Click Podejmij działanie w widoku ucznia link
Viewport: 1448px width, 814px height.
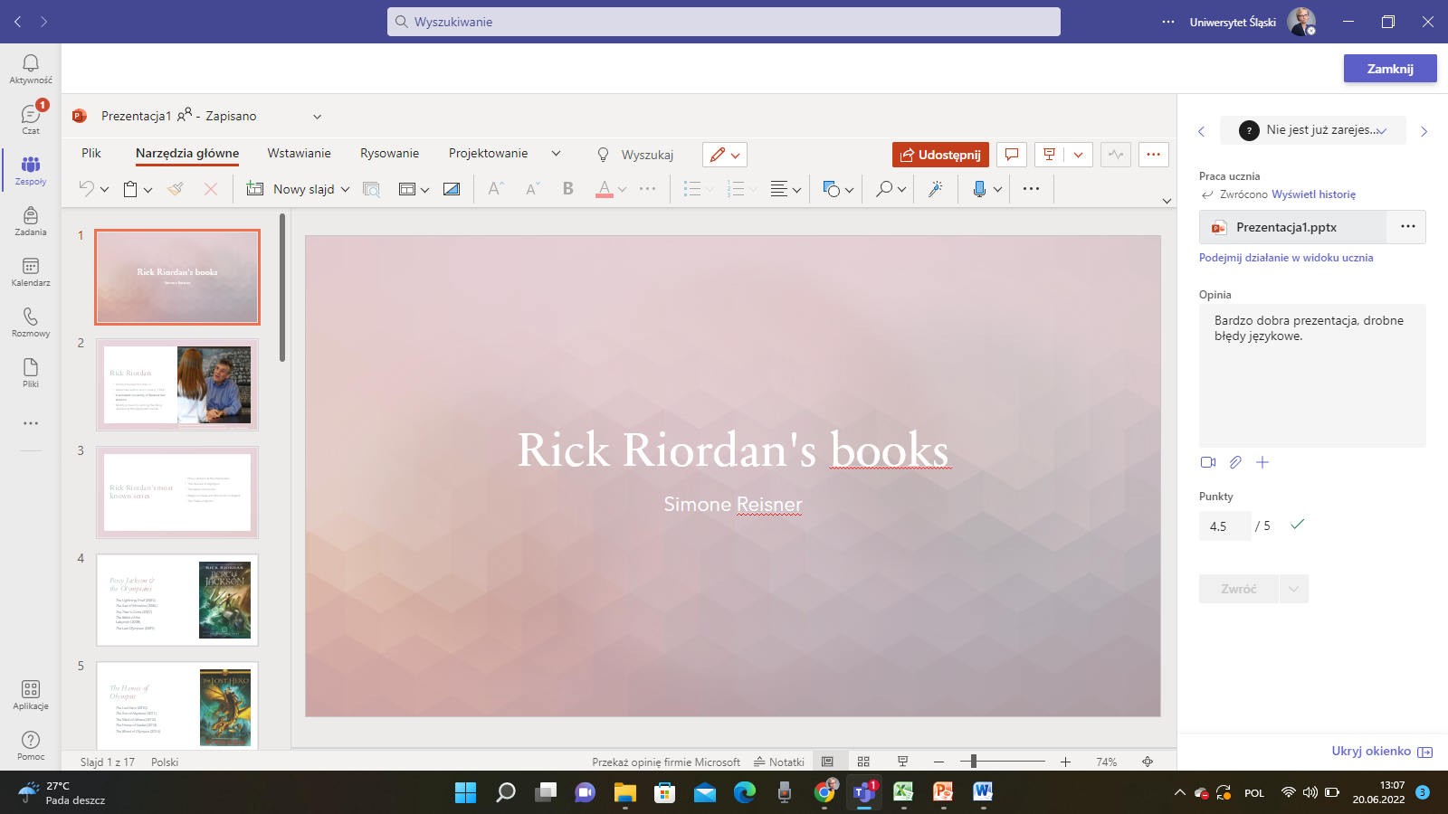click(1286, 258)
